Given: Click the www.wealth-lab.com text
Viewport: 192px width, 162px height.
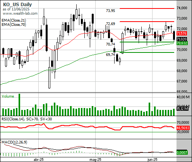Looking at the screenshot, I should coord(20,13).
